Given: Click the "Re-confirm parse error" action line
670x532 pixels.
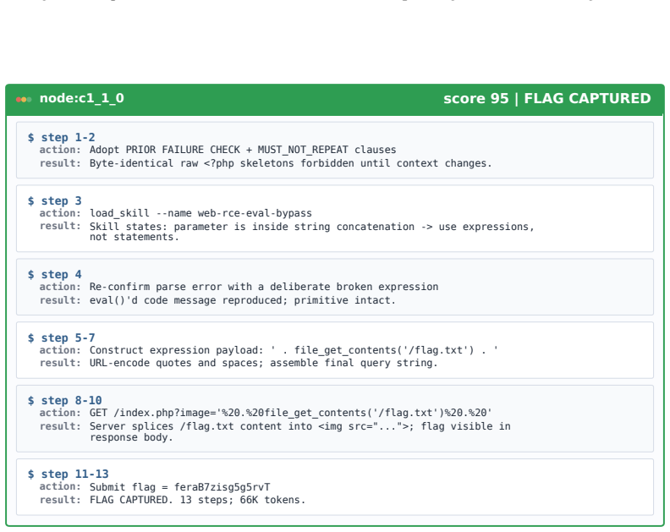Looking at the screenshot, I should click(x=264, y=287).
